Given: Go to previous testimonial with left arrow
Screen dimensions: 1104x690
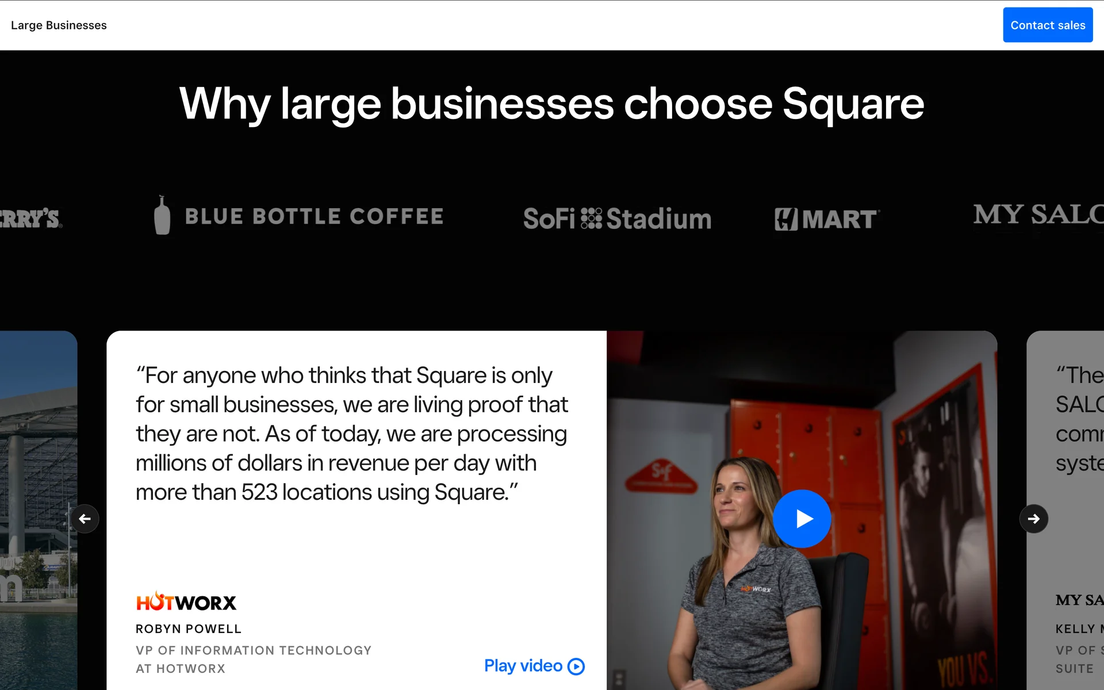Looking at the screenshot, I should point(85,519).
